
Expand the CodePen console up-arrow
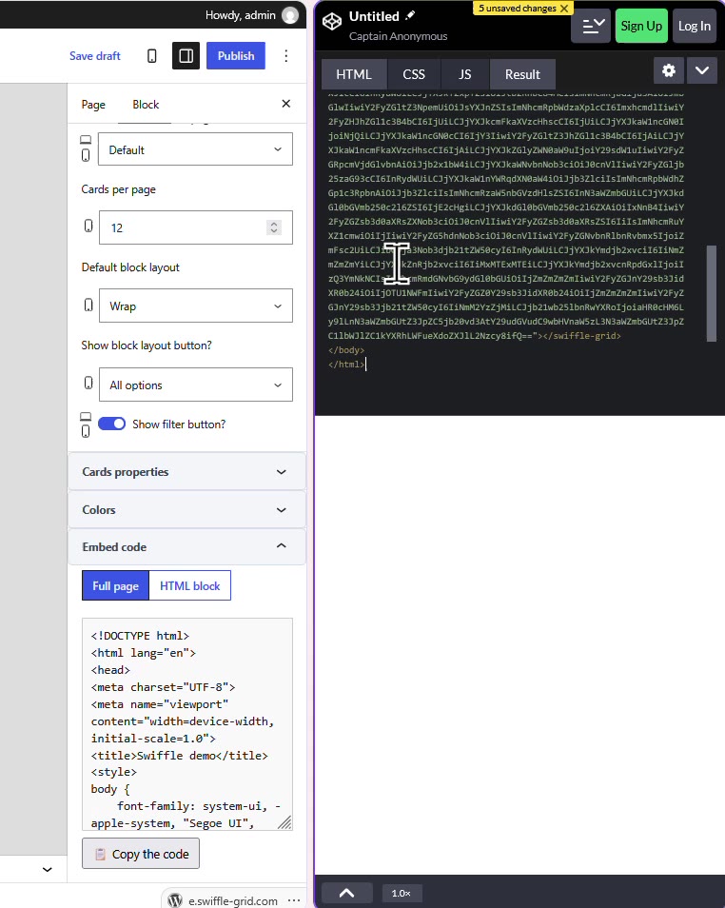tap(347, 893)
